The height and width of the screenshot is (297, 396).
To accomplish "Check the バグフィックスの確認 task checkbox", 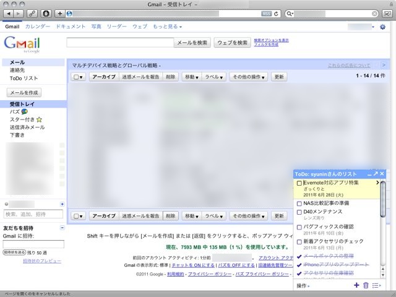I will (x=299, y=227).
